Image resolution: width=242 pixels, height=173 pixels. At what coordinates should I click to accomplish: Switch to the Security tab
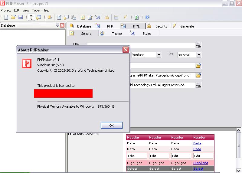coord(158,26)
